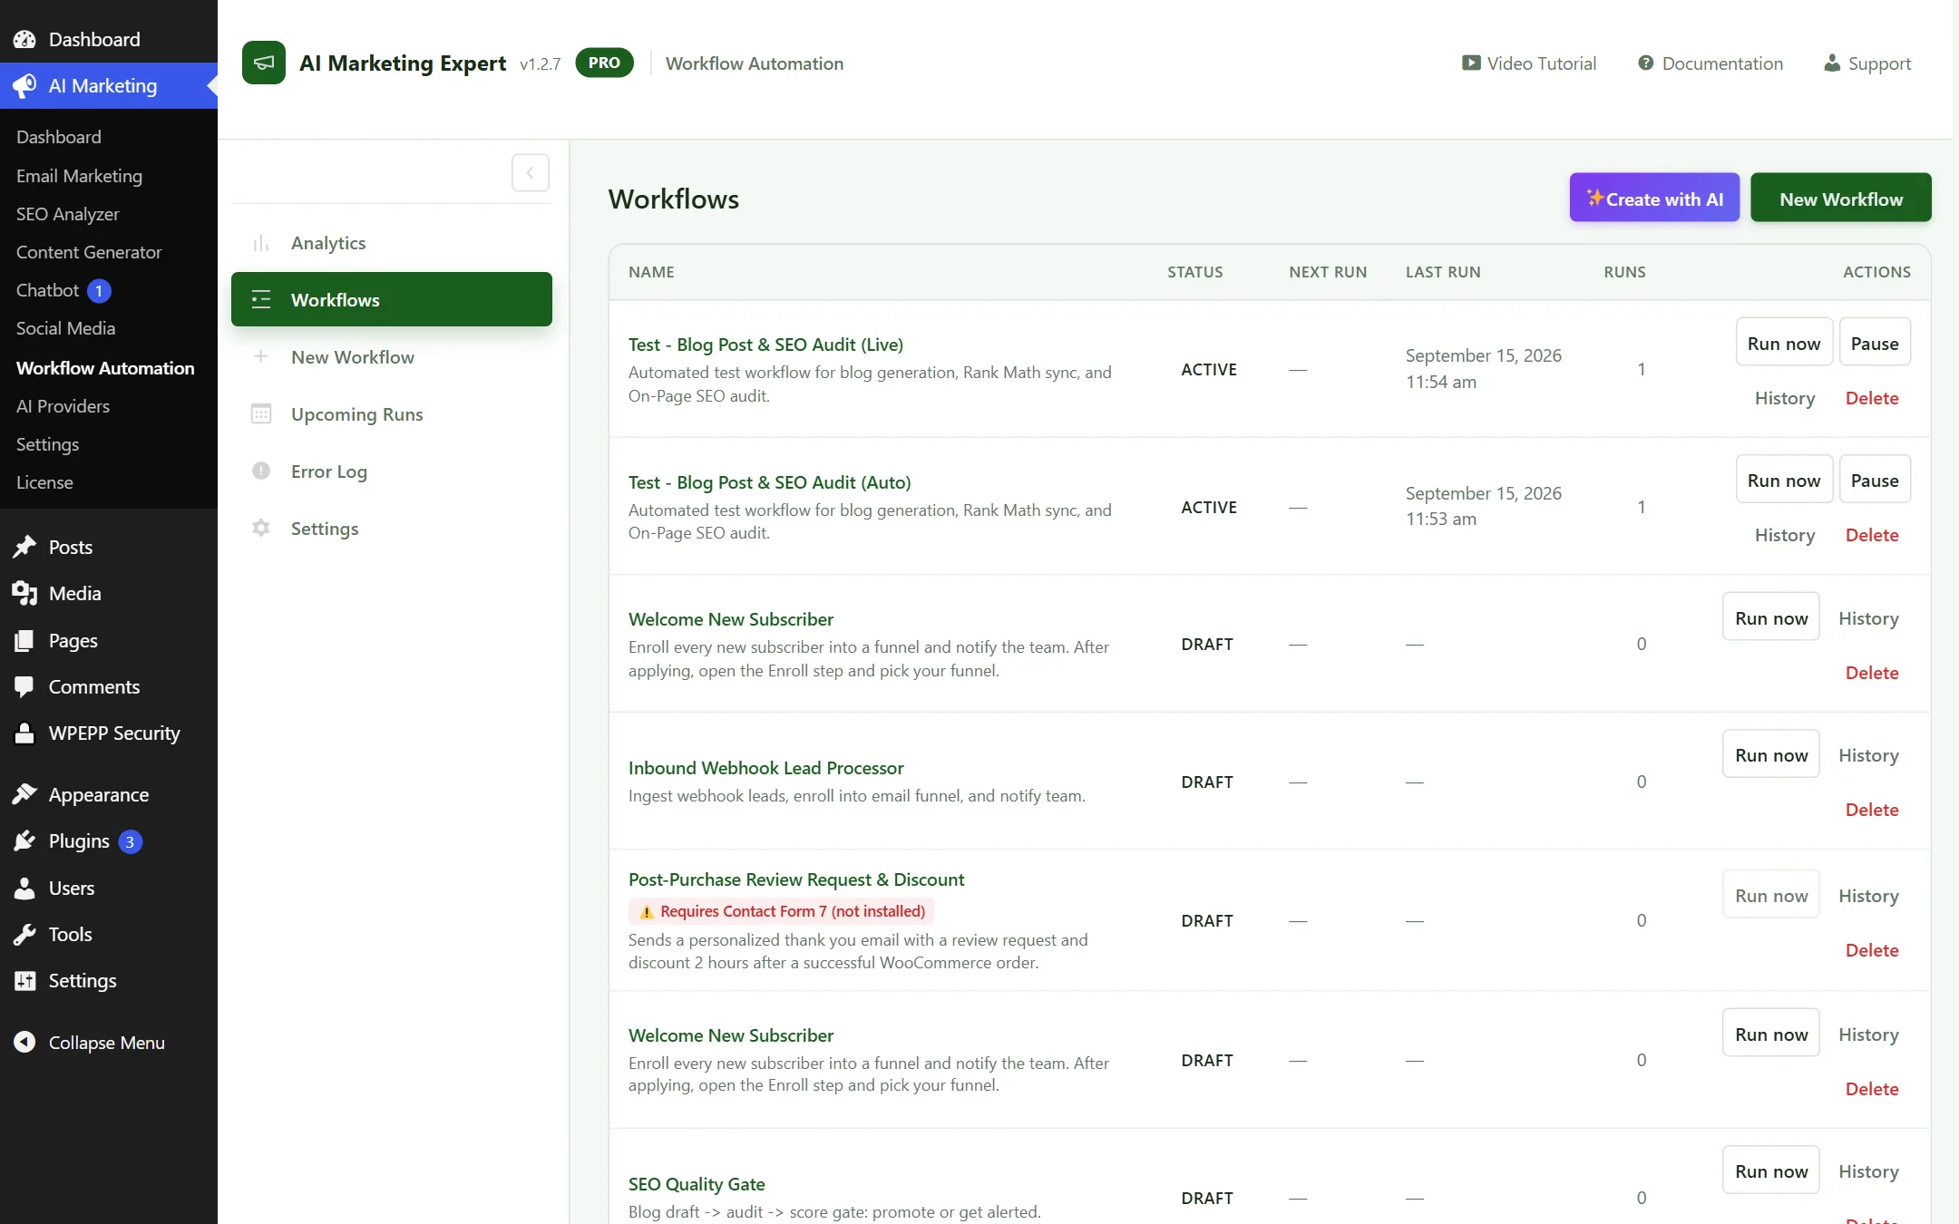This screenshot has width=1959, height=1224.
Task: Click the Support person icon
Action: [1832, 63]
